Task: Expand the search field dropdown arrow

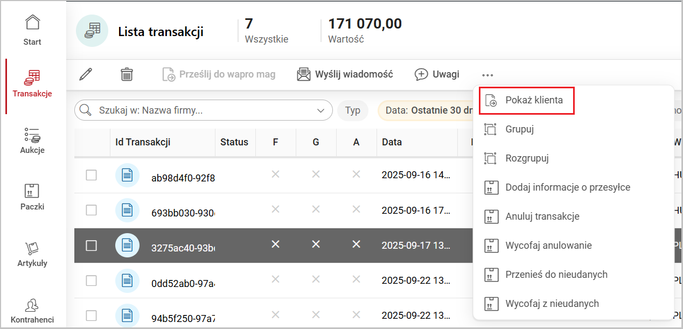Action: click(x=322, y=110)
